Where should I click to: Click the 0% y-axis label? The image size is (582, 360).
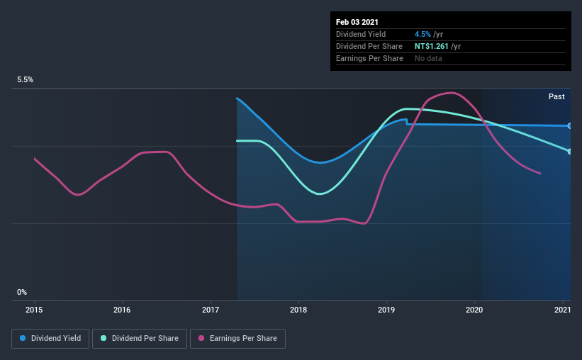22,293
